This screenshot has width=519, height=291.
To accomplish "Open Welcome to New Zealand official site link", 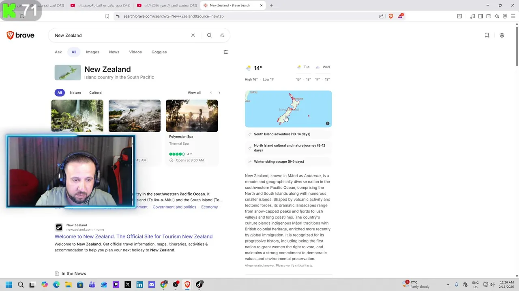I will point(133,236).
